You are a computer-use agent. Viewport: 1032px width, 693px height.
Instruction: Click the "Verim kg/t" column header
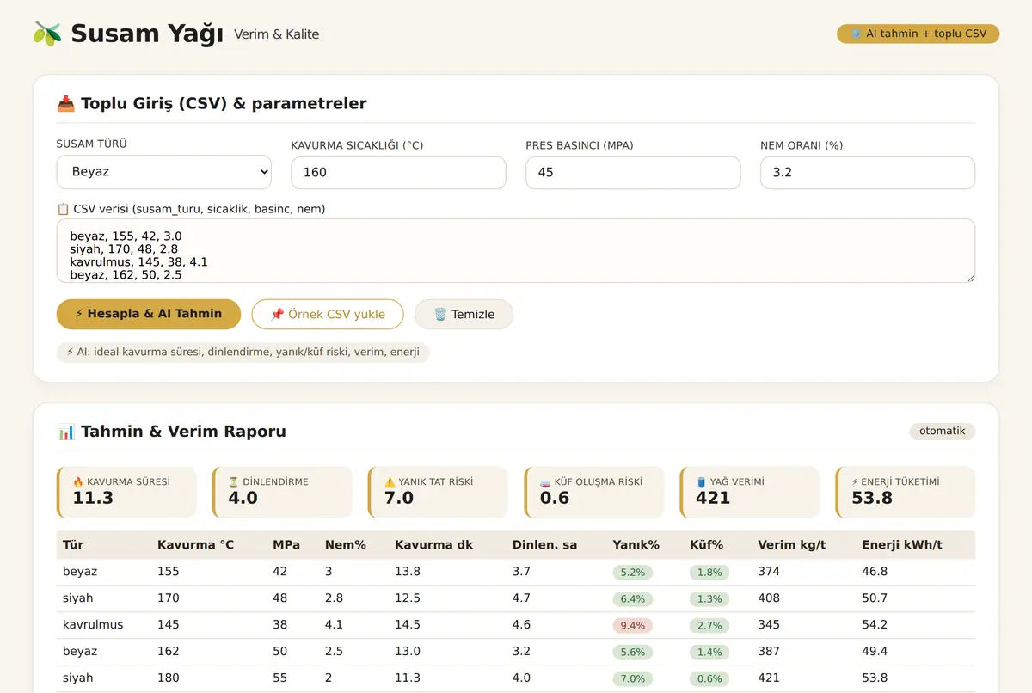pos(792,545)
